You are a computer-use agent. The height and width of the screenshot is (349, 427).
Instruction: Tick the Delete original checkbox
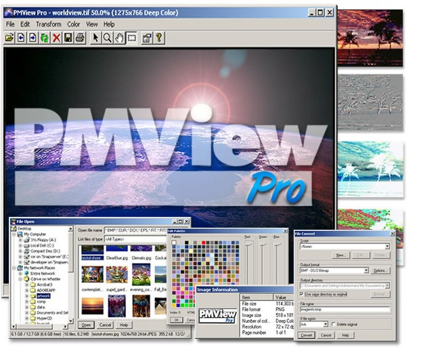tap(334, 324)
